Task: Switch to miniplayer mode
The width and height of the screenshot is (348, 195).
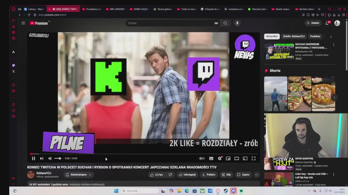Action: click(x=228, y=158)
